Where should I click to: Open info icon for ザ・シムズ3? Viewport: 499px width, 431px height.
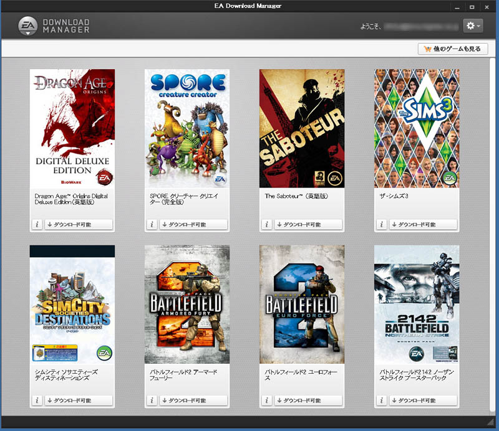(x=382, y=224)
